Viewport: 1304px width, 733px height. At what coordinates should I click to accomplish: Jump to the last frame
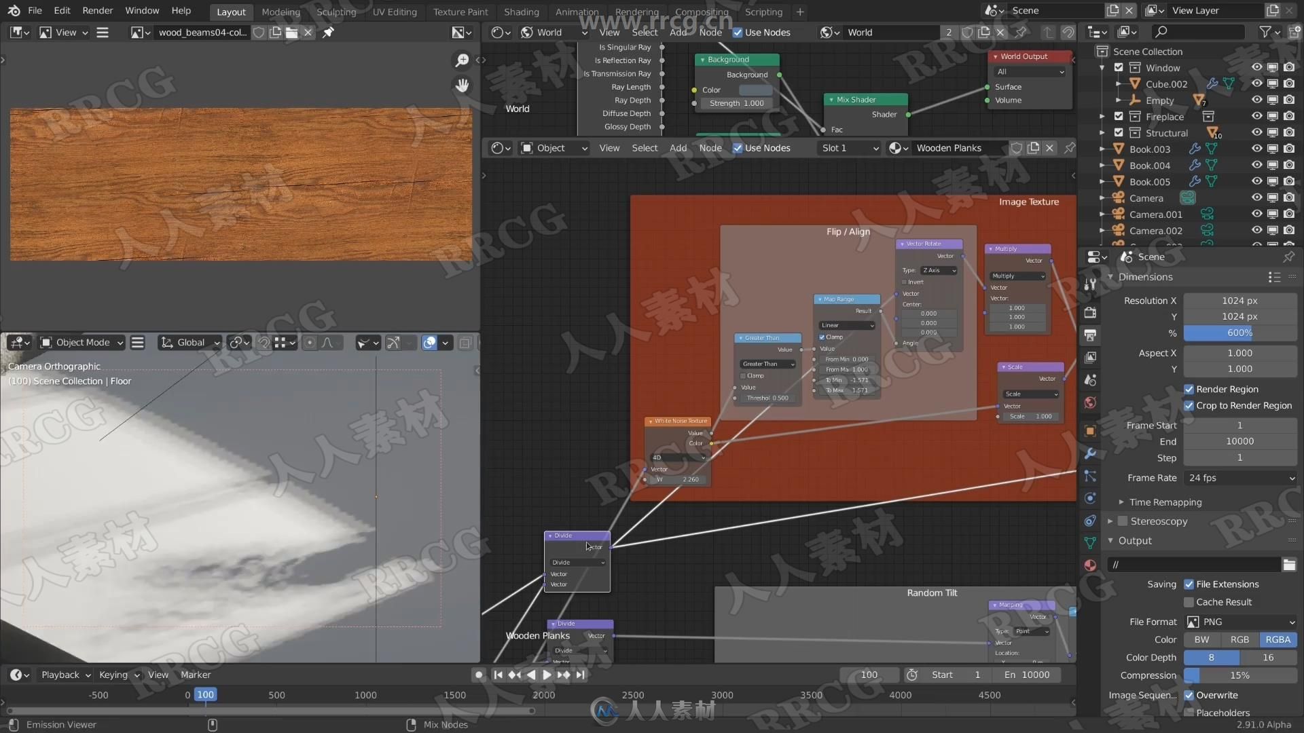point(580,675)
